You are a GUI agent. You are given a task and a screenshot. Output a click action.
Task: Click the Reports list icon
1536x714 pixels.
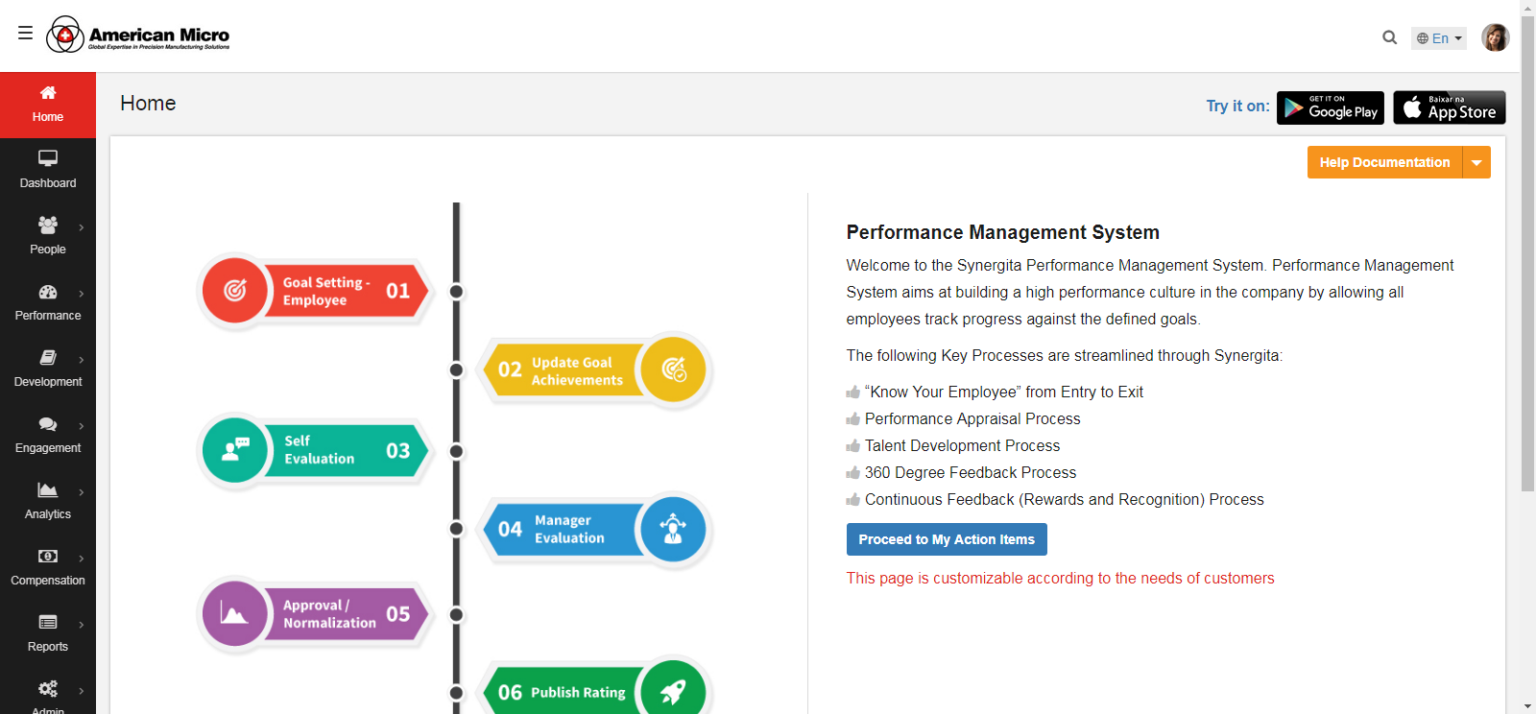tap(48, 623)
